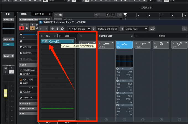Click the inspector settings equals icon
188x124 pixels.
coord(49,14)
